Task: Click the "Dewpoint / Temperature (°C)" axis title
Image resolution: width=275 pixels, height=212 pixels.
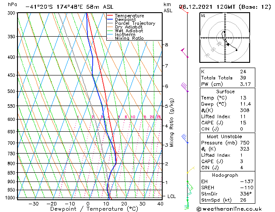Action: point(94,209)
